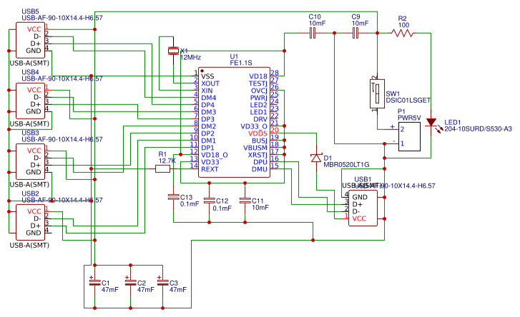Select the P1 PWR5V power connector
This screenshot has height=317, width=520.
click(x=409, y=136)
